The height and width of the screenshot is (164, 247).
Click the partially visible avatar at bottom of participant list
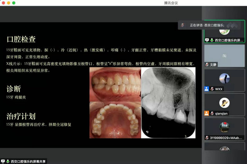click(x=224, y=148)
